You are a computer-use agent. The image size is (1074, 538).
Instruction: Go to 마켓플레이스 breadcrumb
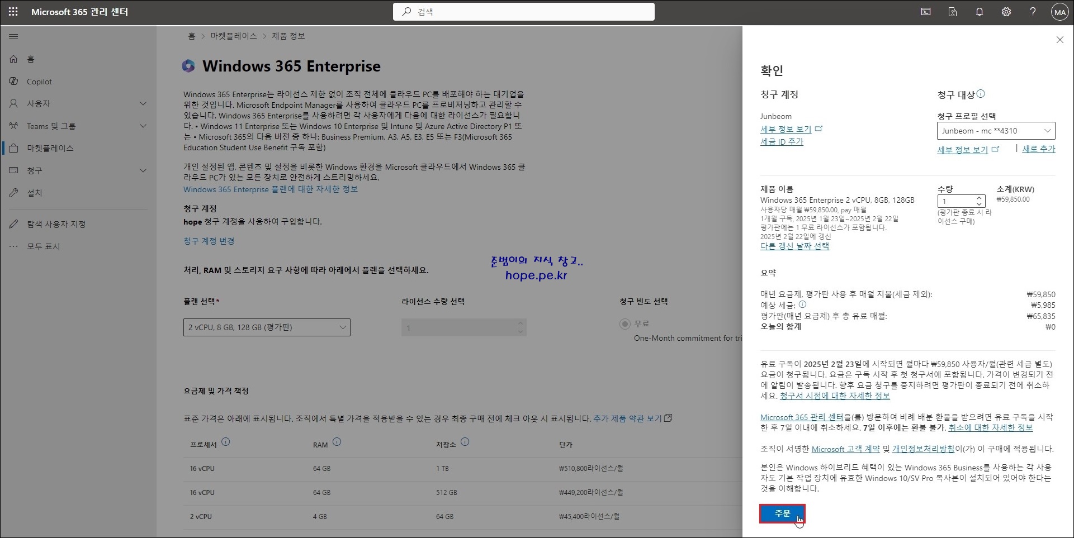point(234,36)
